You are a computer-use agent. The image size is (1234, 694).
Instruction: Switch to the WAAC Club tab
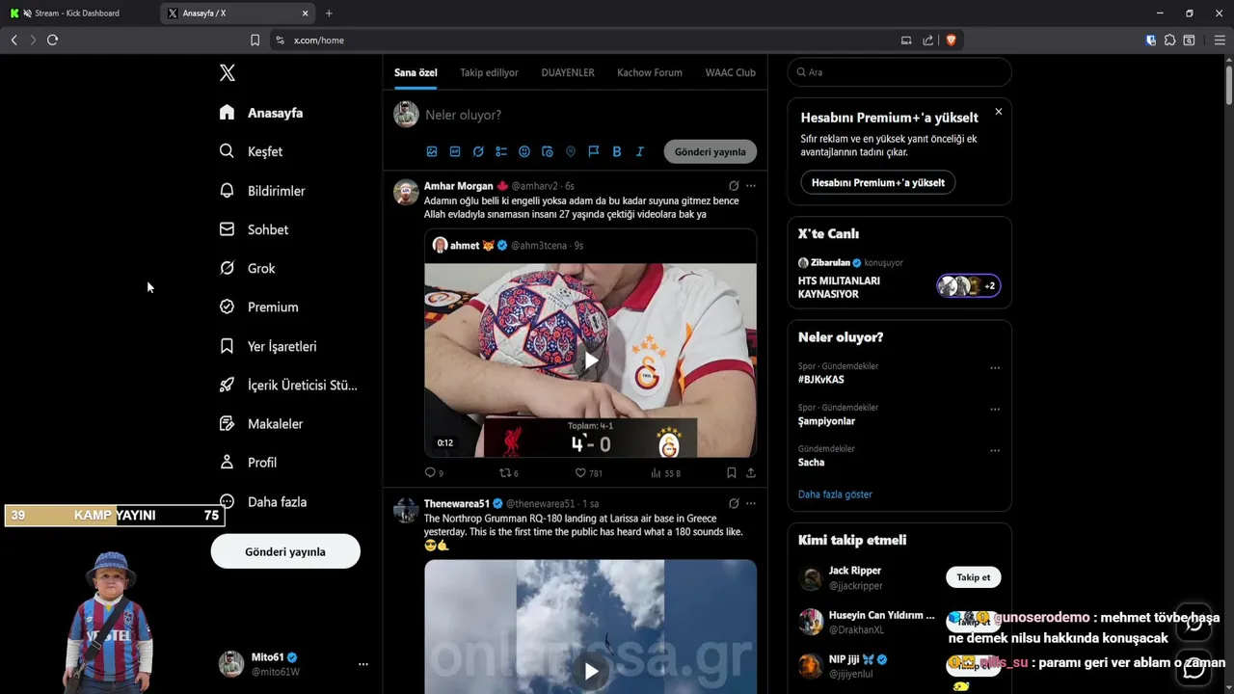click(x=731, y=72)
